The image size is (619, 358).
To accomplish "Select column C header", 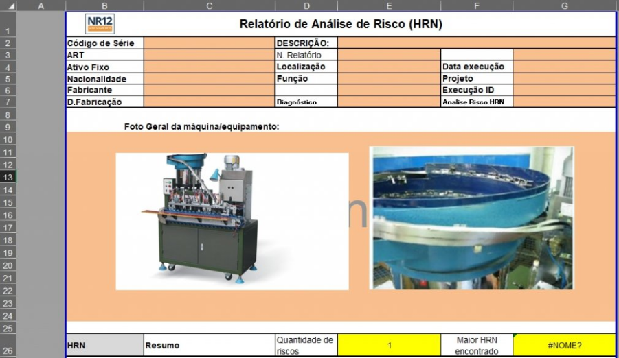I will 209,5.
